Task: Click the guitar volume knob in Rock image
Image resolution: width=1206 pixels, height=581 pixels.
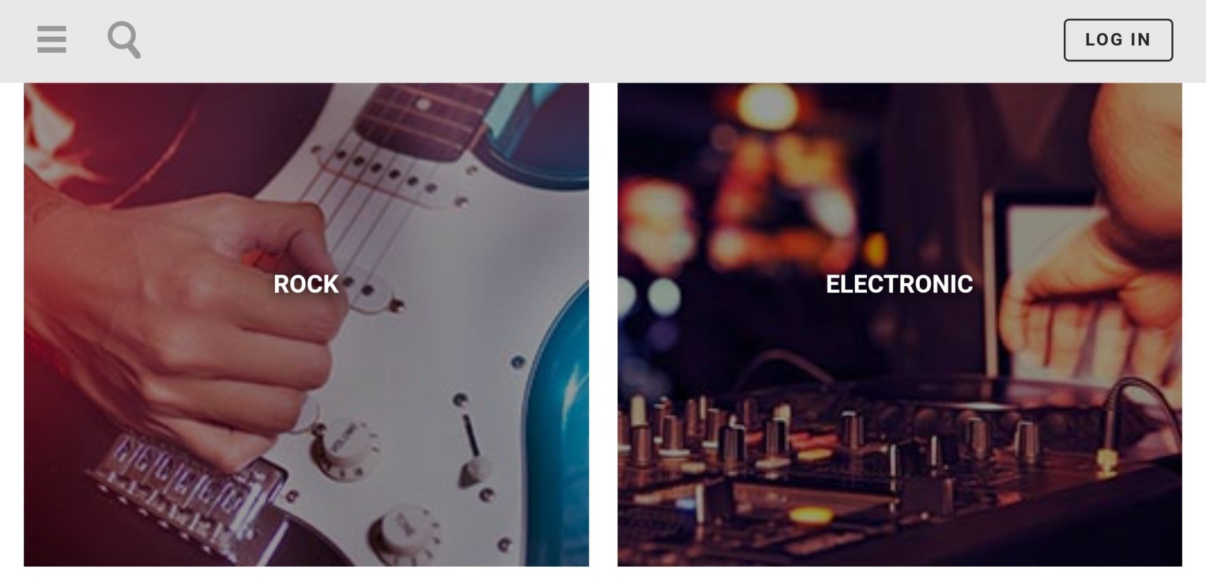Action: (x=345, y=443)
